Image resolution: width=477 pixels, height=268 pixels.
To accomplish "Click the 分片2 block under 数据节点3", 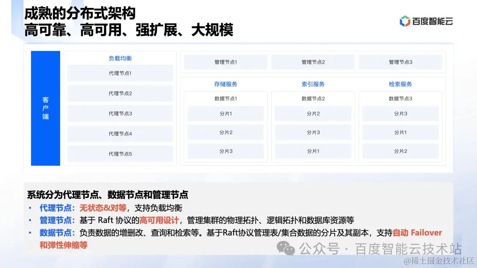I will point(400,151).
